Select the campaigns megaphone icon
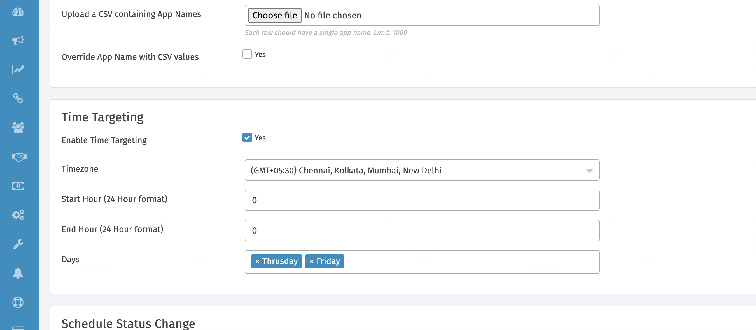Screen dimensions: 756x330 click(18, 41)
